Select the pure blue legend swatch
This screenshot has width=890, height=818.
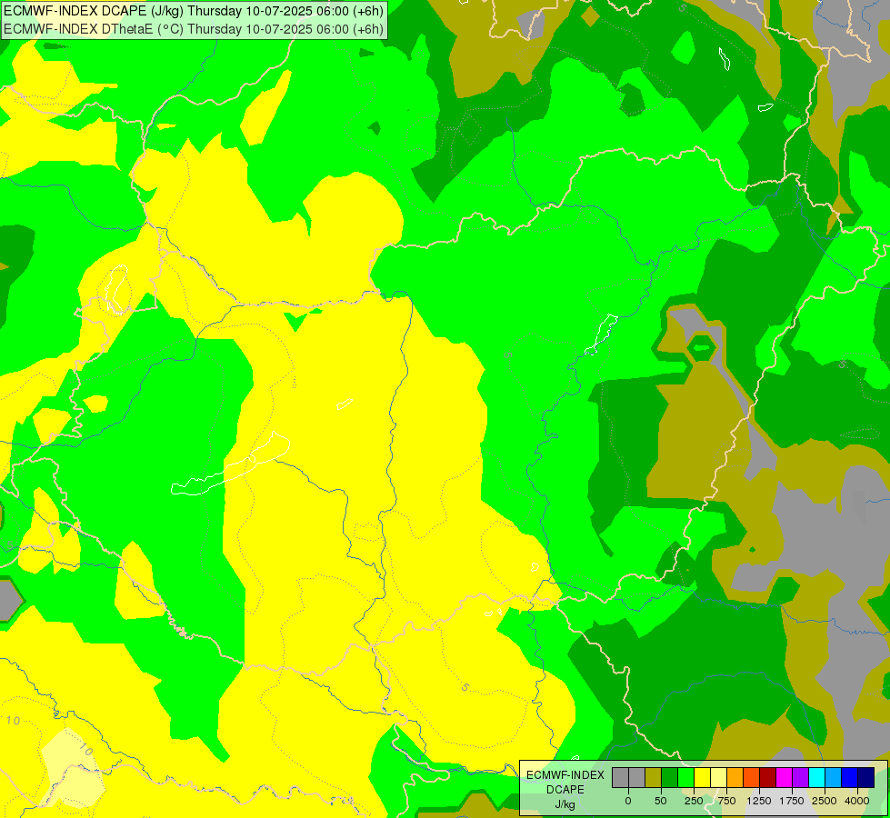coord(850,777)
